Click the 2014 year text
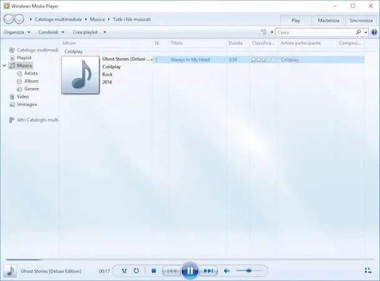 pos(107,82)
